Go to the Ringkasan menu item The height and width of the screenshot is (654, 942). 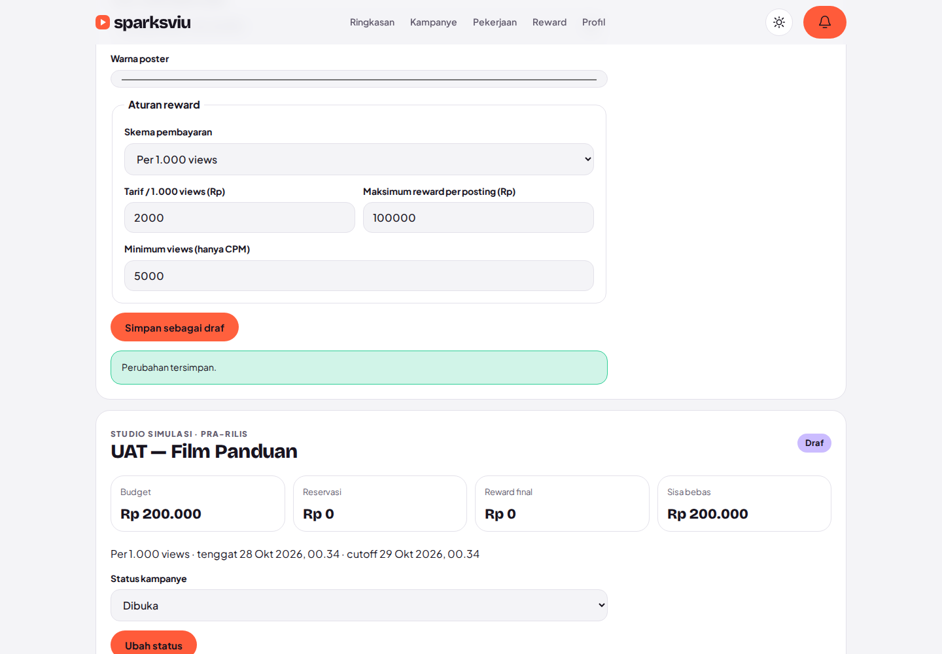372,22
